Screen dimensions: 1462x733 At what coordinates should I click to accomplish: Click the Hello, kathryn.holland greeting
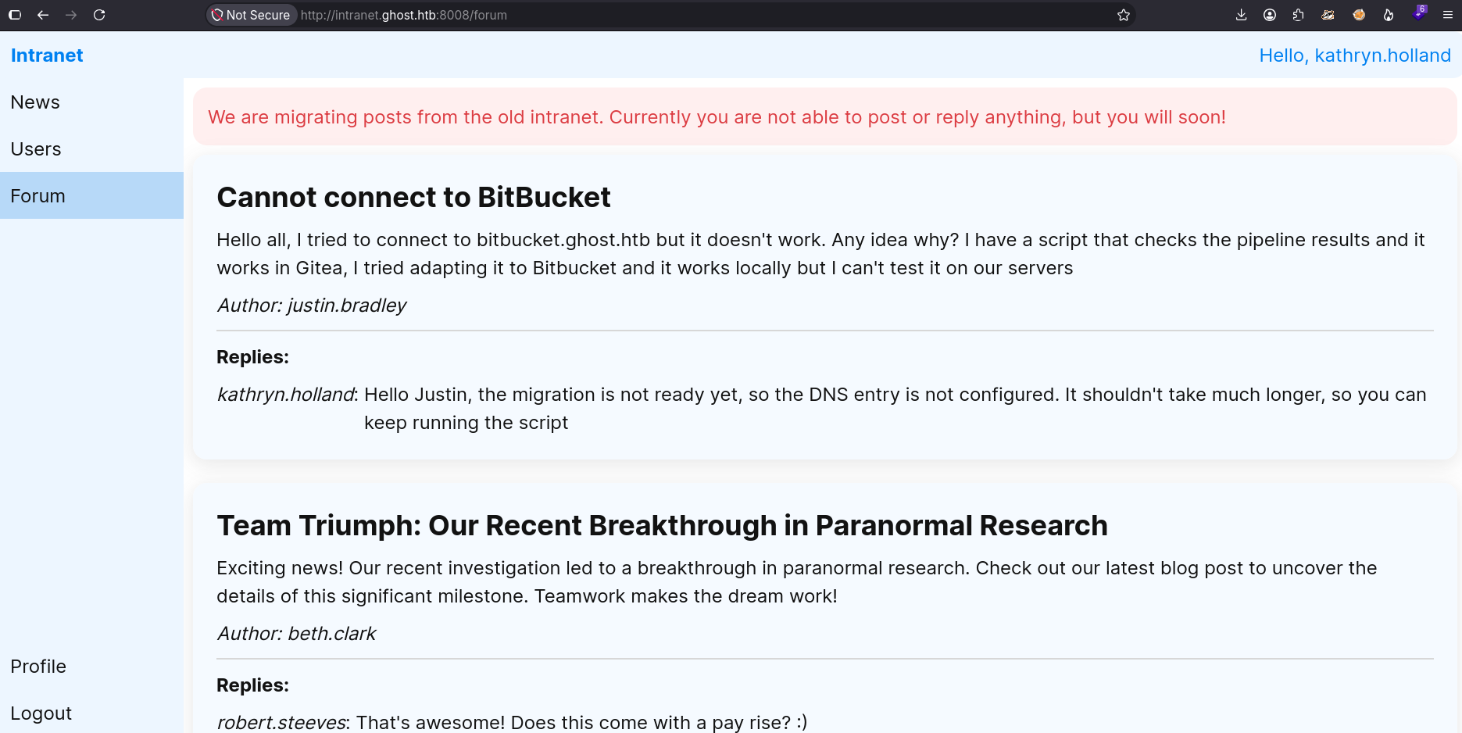pos(1355,55)
